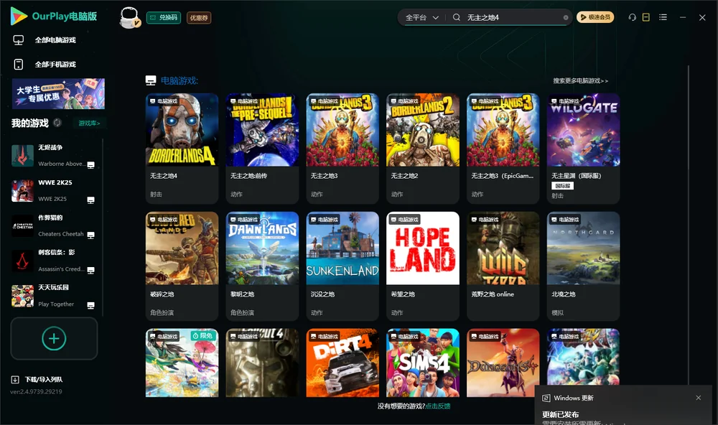Open the 北境之地 Northgard card
This screenshot has width=718, height=425.
click(583, 266)
